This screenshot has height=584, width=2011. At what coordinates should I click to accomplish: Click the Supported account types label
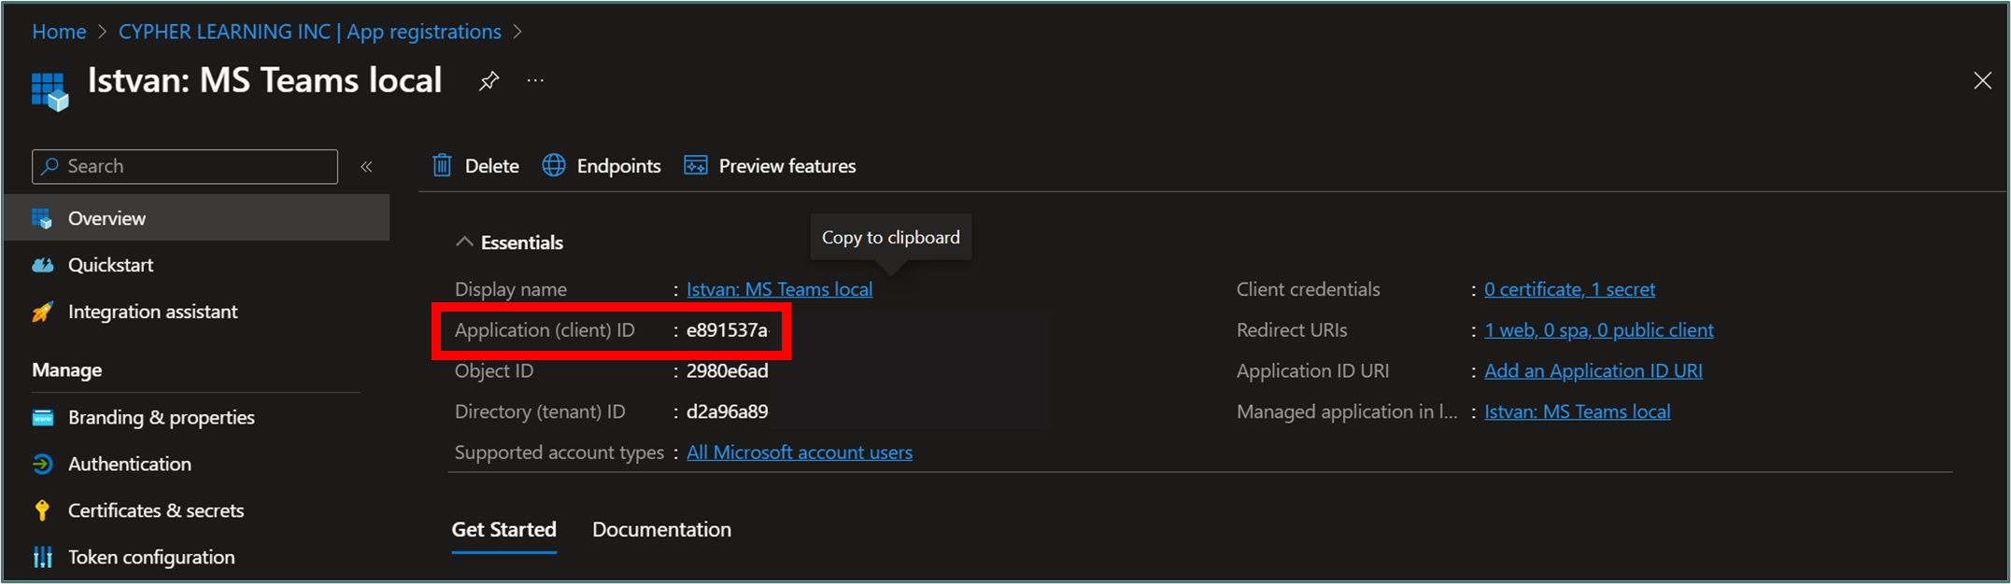559,452
